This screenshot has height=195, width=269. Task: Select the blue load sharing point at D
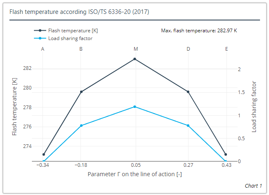188,126
